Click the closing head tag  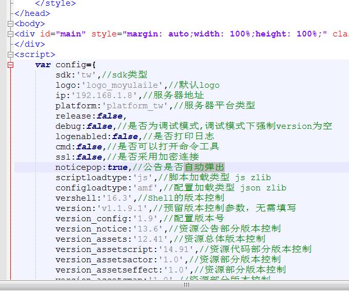pos(32,13)
